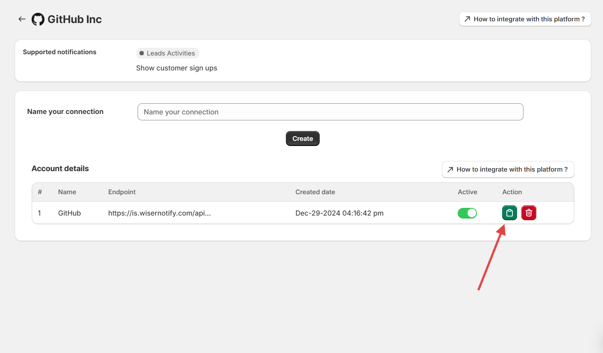This screenshot has height=353, width=603.
Task: Open the integration guide link beside Account details
Action: point(508,169)
